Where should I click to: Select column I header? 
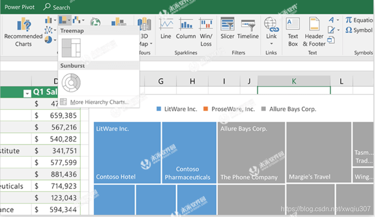pos(224,81)
